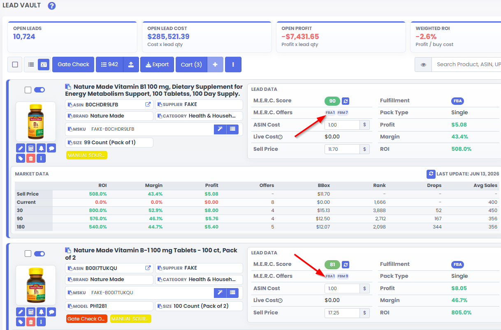Open list icon on FAKE-B00I7TUKQU MSKU row
The height and width of the screenshot is (330, 501).
[232, 293]
